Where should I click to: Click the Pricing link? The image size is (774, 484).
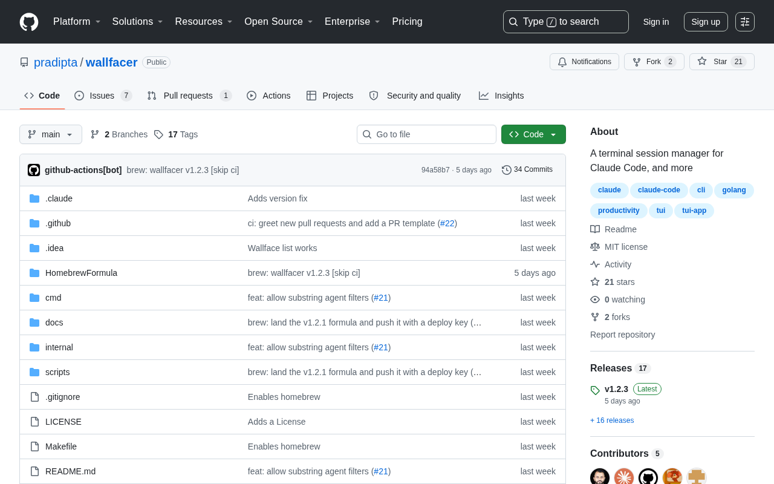click(407, 22)
